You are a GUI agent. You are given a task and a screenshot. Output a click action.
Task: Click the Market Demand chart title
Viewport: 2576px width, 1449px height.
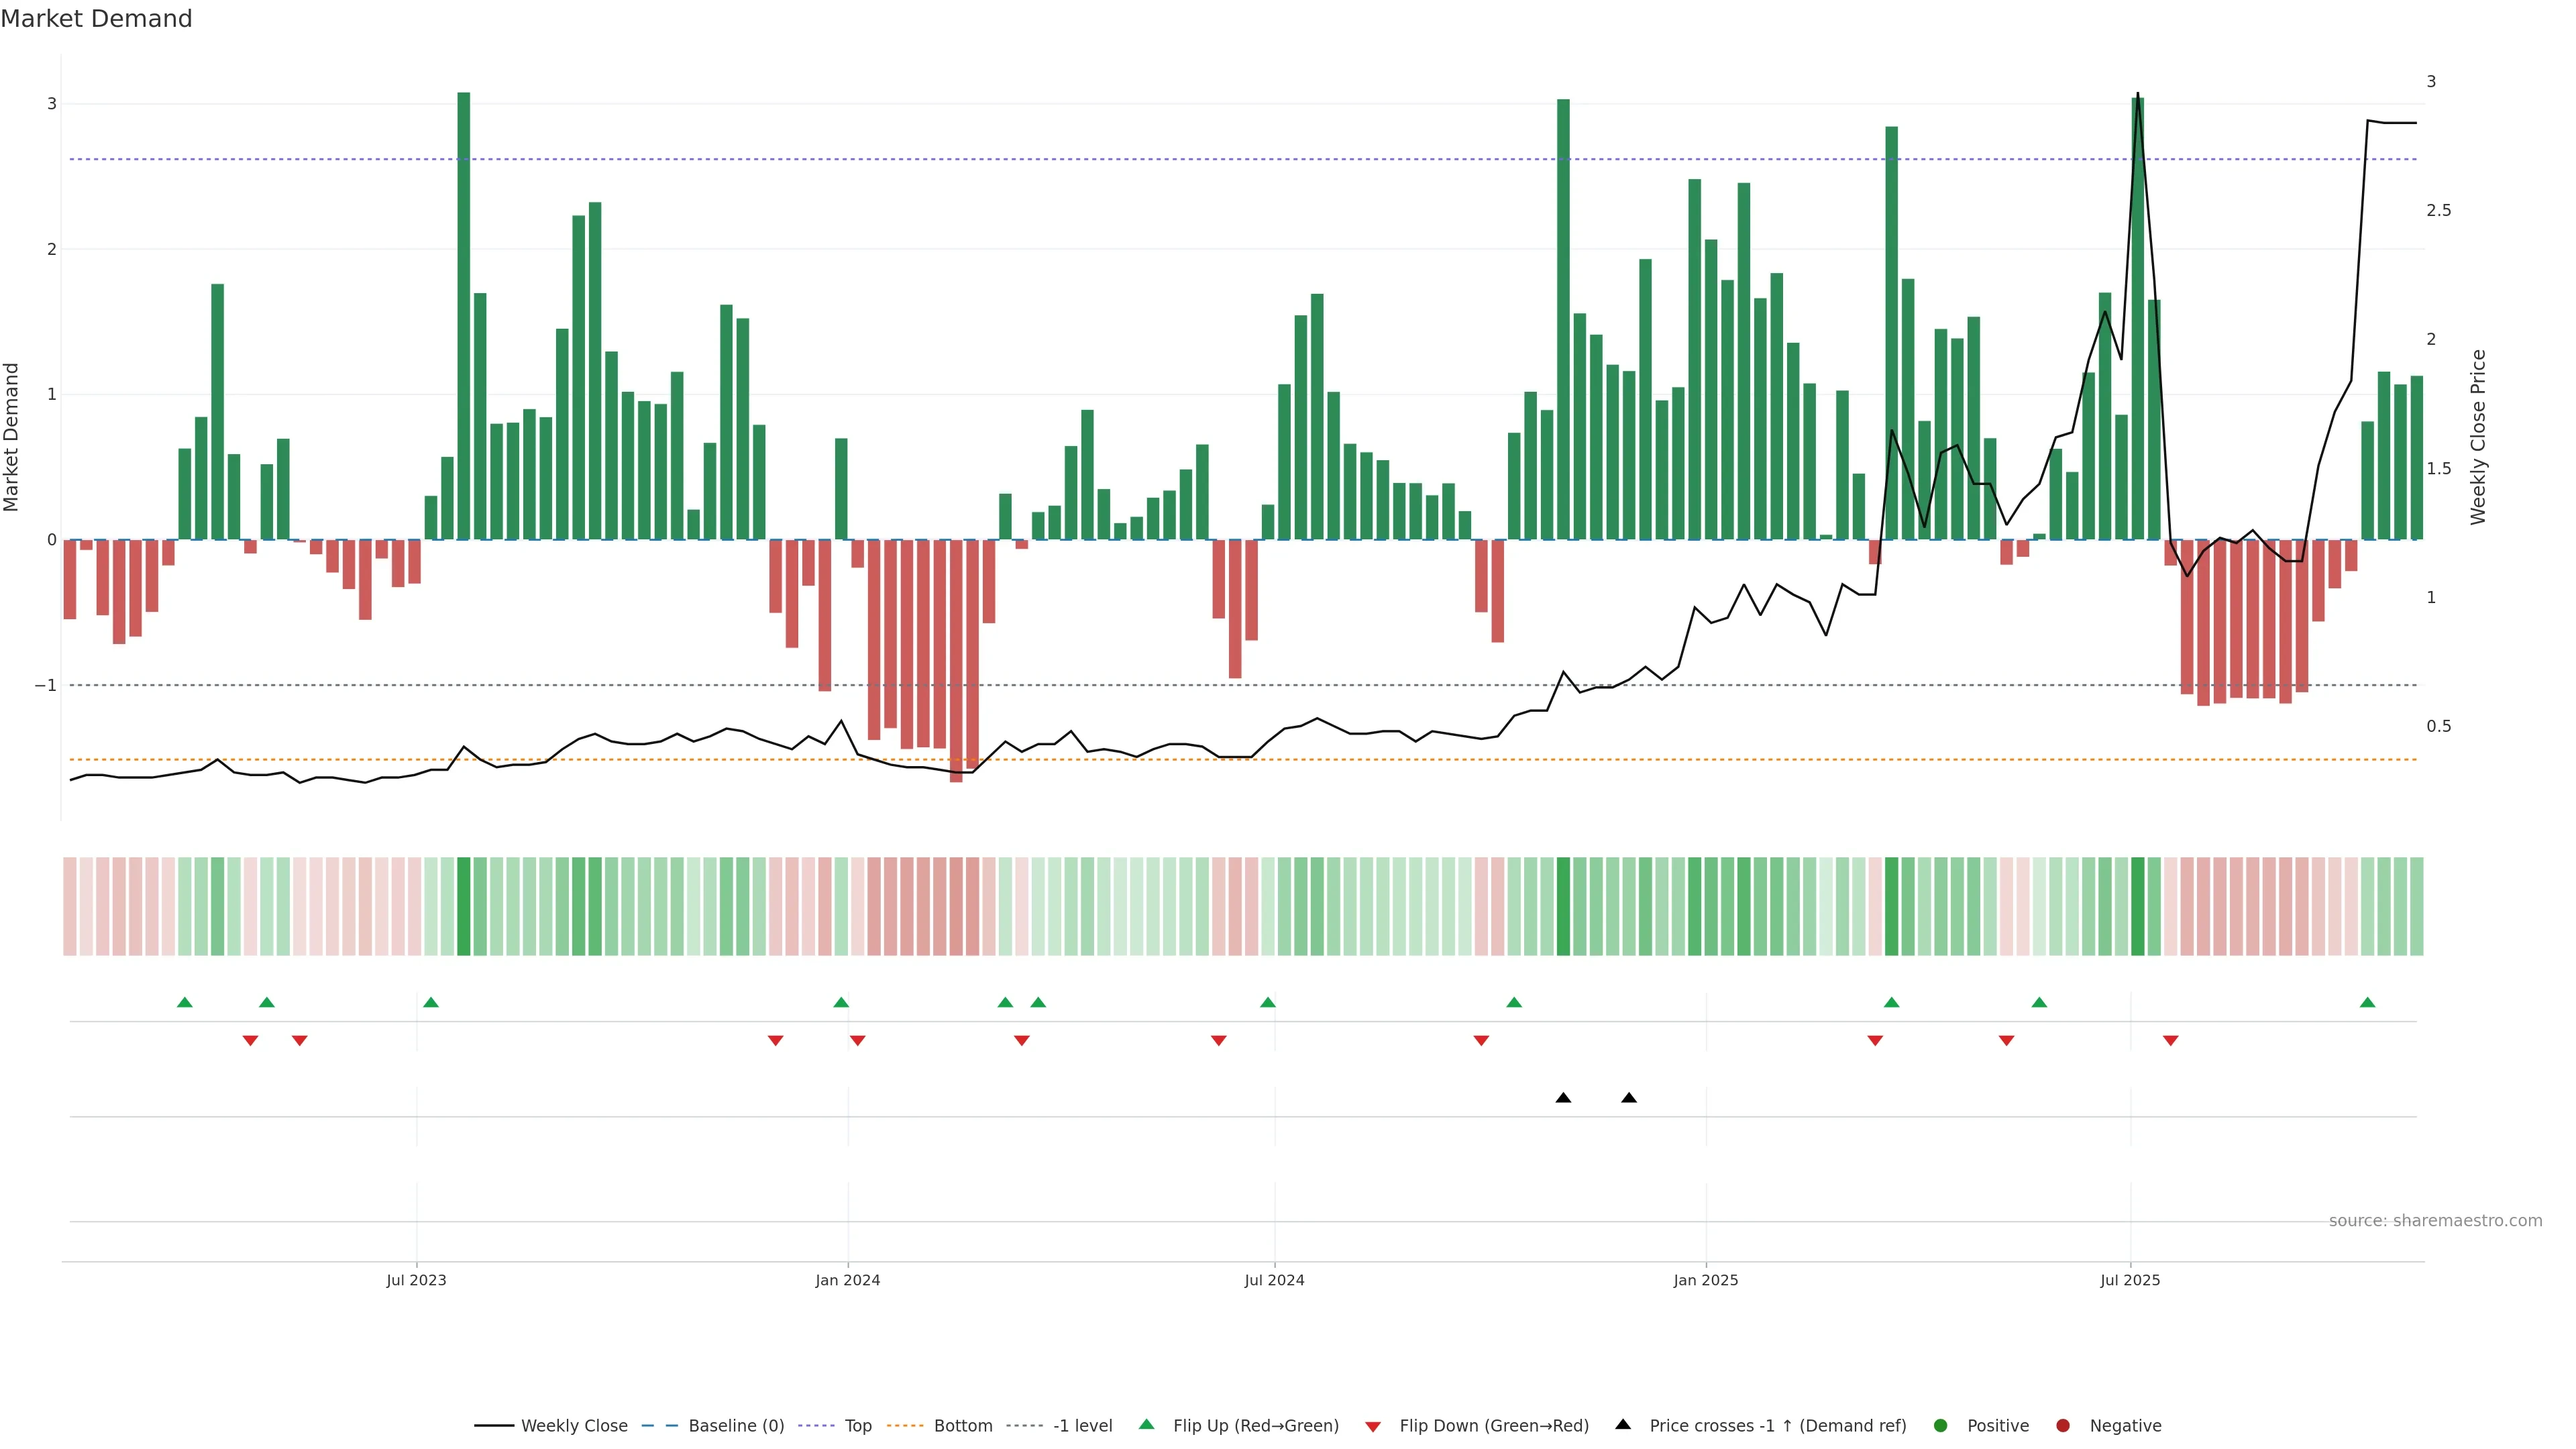tap(96, 19)
